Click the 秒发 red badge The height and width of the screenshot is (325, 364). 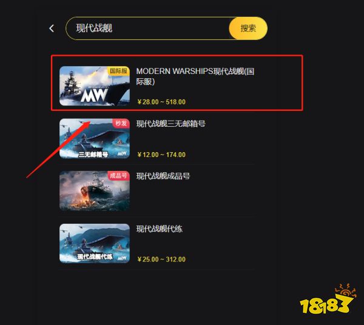[121, 123]
